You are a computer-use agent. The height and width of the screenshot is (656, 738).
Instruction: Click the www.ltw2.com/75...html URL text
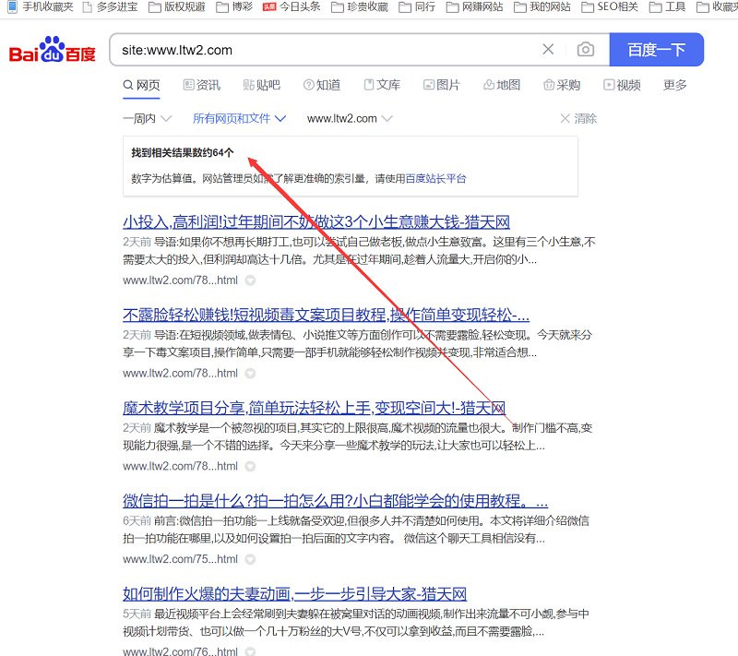click(180, 559)
